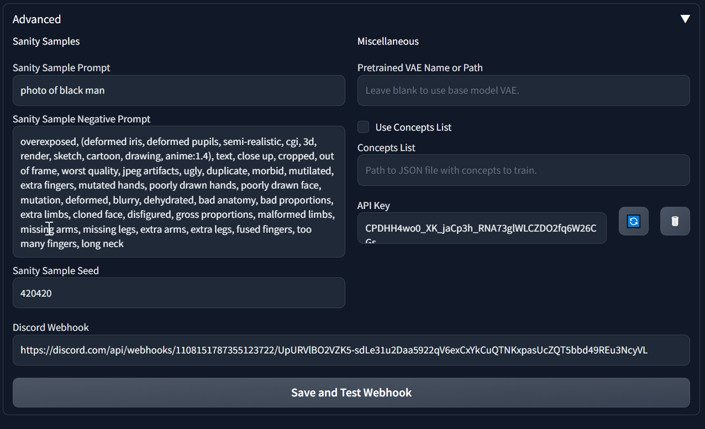The image size is (705, 429).
Task: Select the Sanity Sample Negative Prompt text area
Action: 178,192
